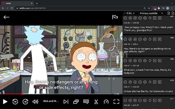Decrease the 0.5s offset with minus

point(125,13)
